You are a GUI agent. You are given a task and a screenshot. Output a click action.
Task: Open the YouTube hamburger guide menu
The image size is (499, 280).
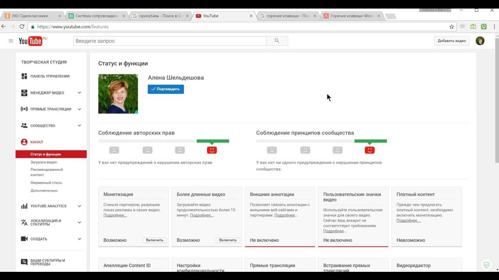[x=11, y=41]
